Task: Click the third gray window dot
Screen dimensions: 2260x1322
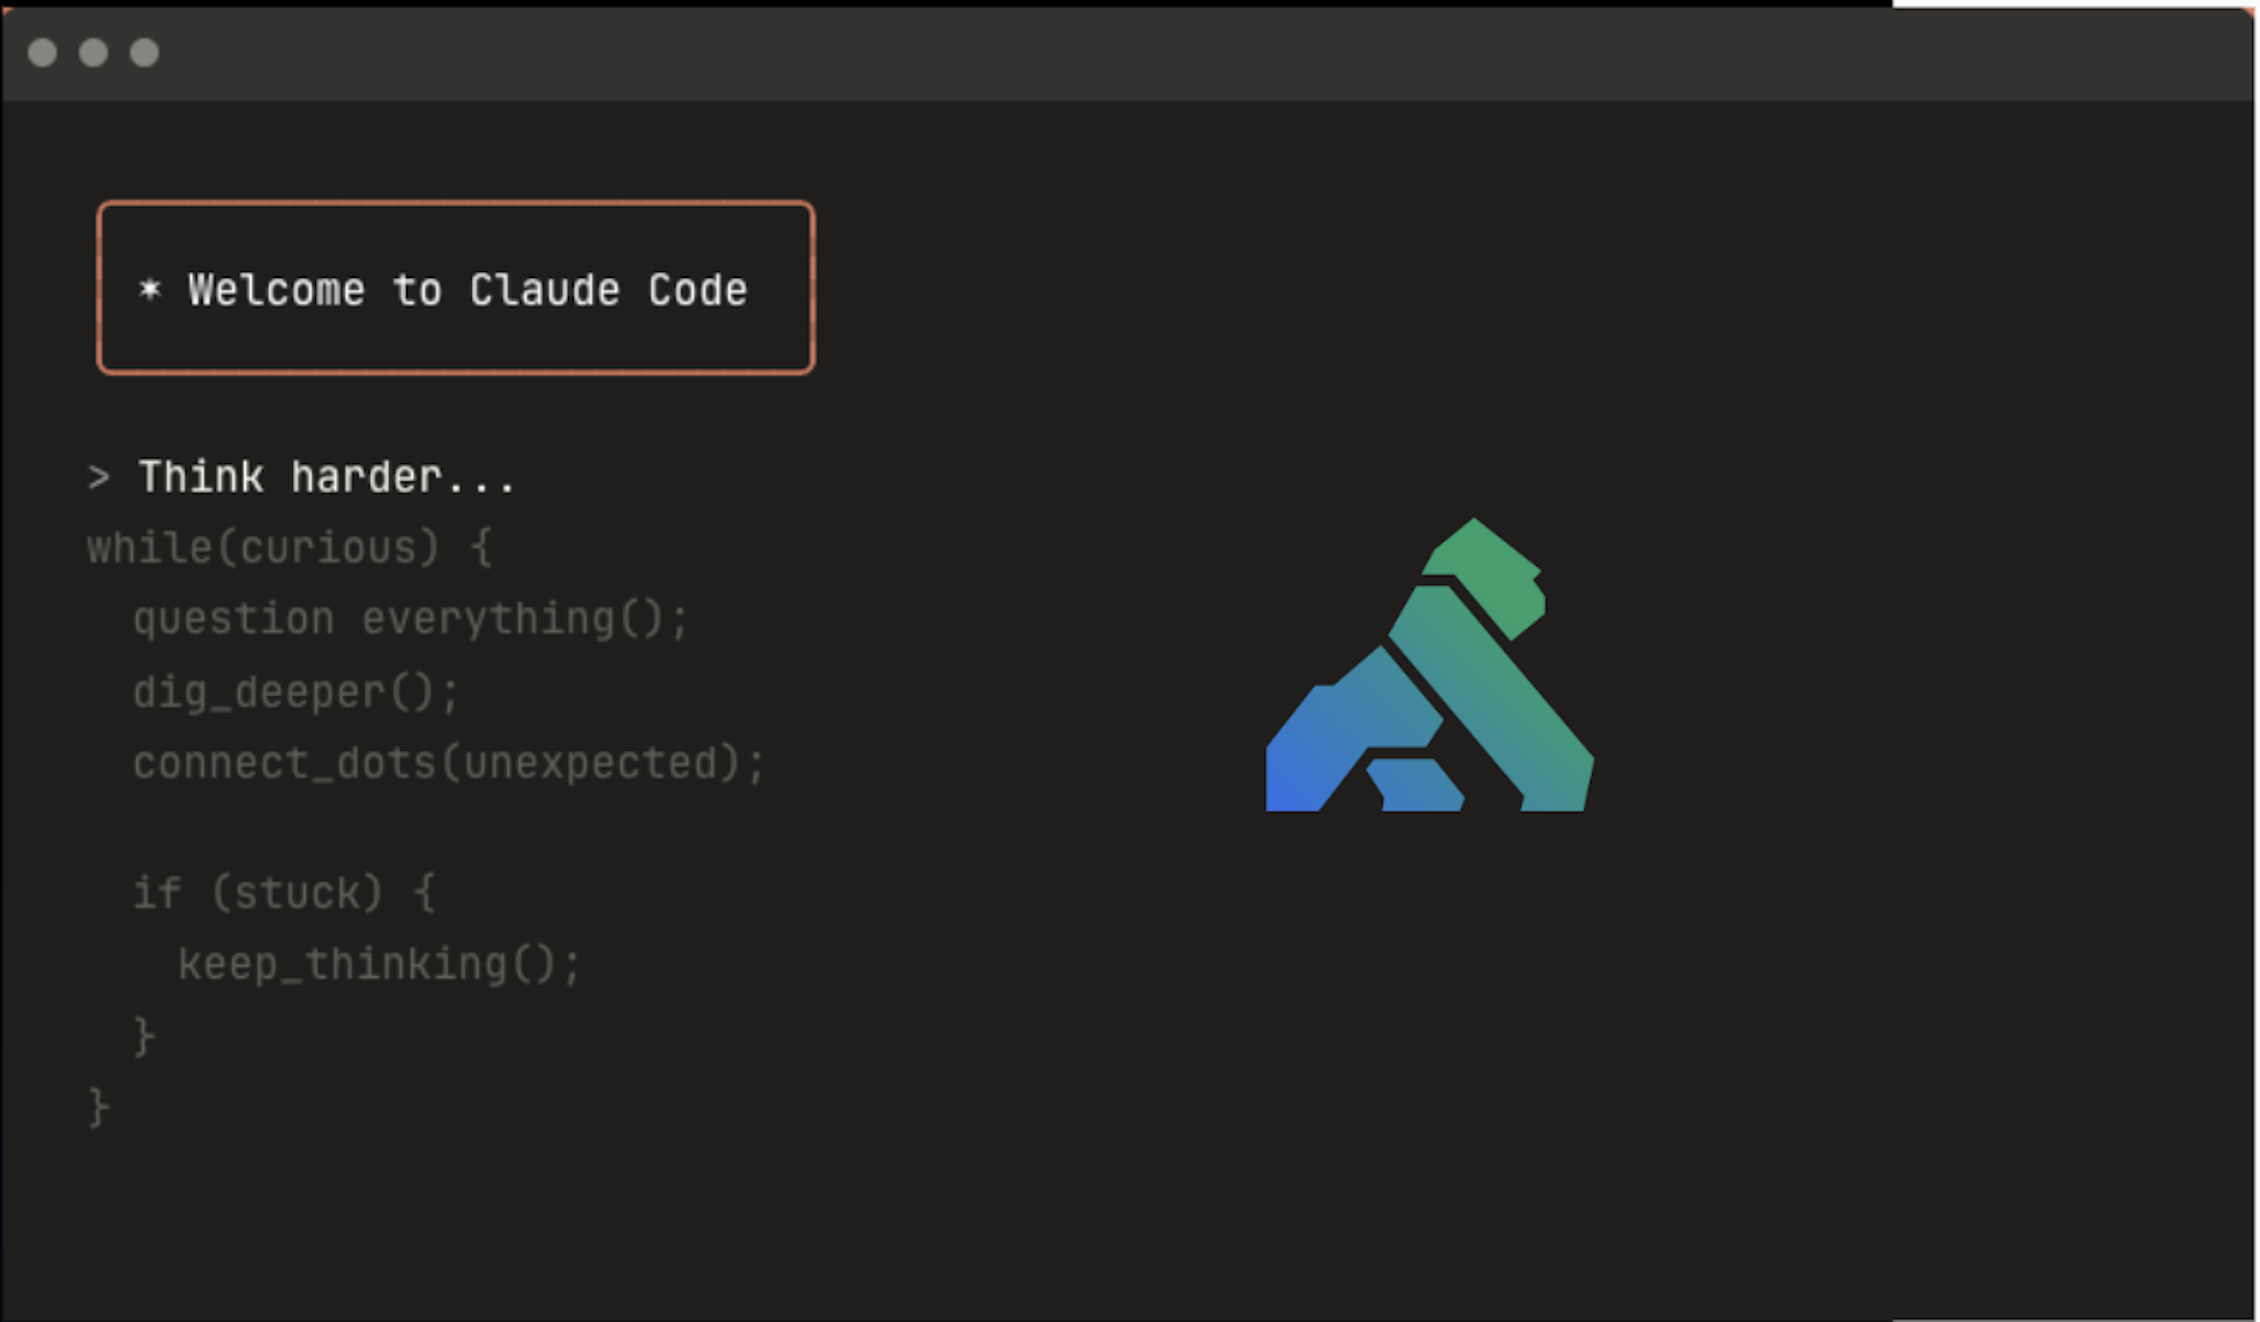Action: coord(145,53)
